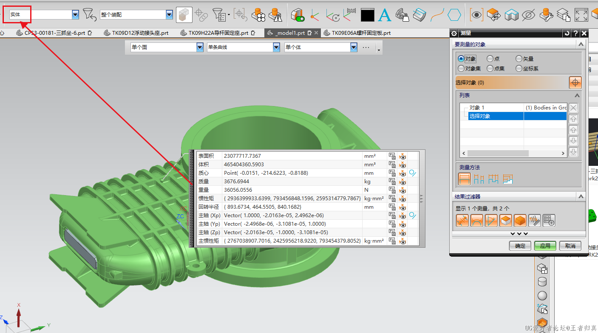Select the 对象 1 list row

tap(513, 107)
